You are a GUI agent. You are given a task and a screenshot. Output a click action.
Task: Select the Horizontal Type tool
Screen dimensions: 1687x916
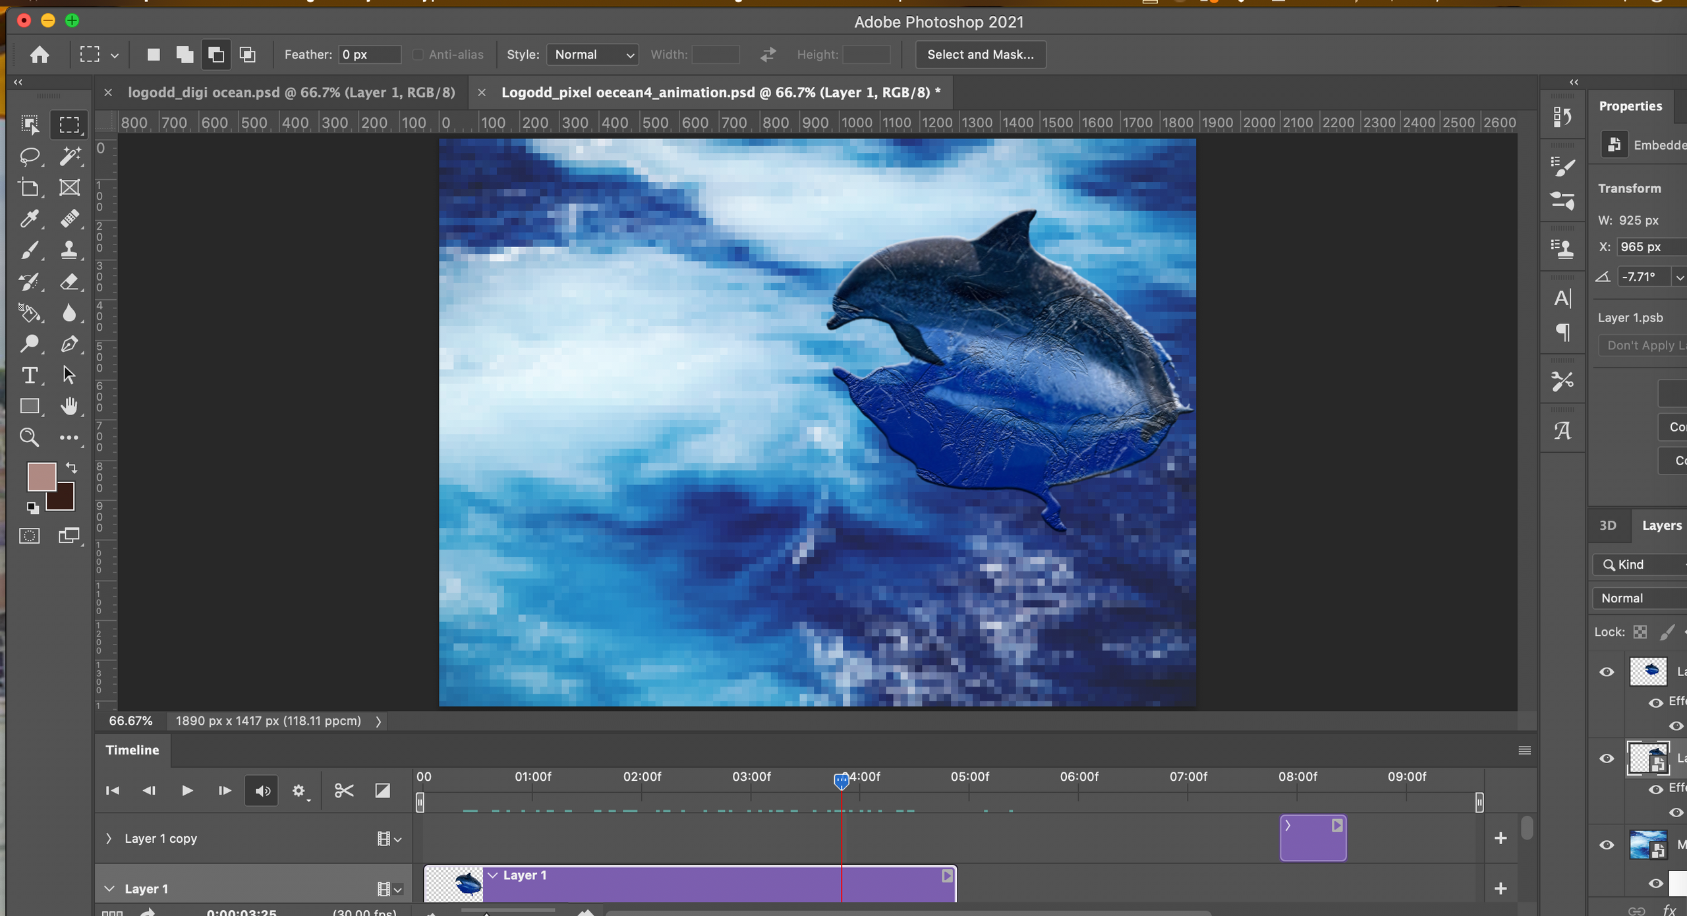click(x=29, y=376)
